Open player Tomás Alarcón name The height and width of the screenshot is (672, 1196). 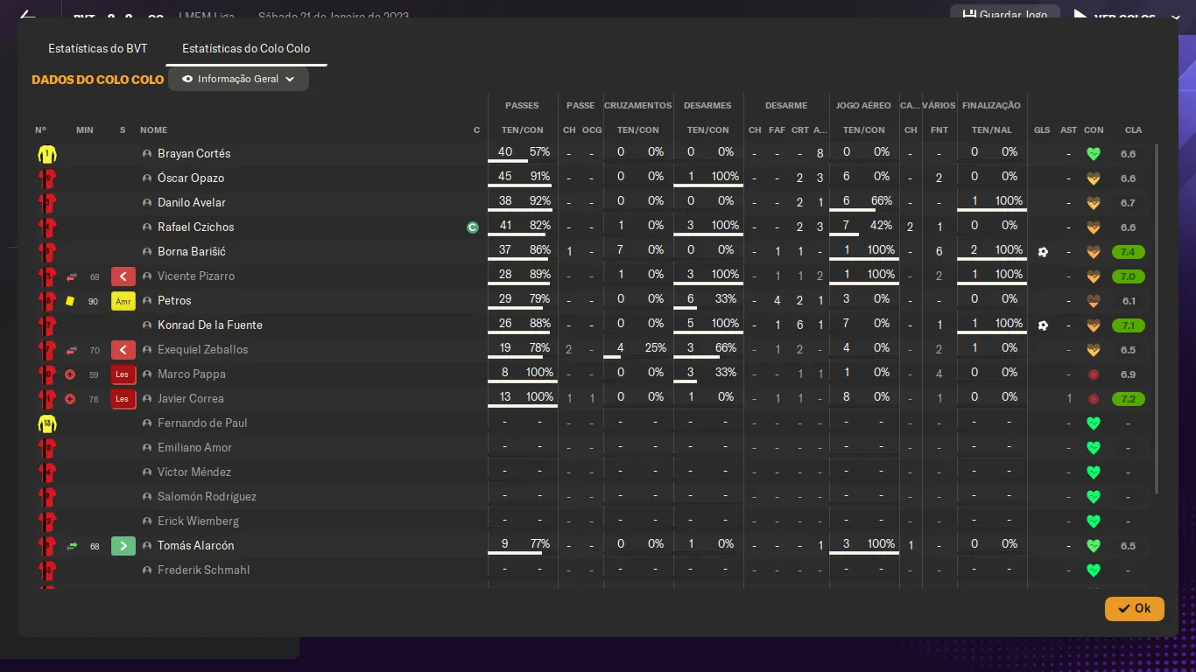[x=196, y=546]
